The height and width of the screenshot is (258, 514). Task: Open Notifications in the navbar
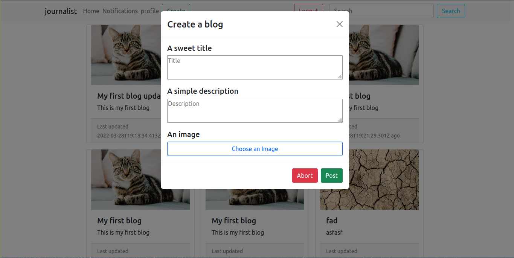tap(120, 11)
